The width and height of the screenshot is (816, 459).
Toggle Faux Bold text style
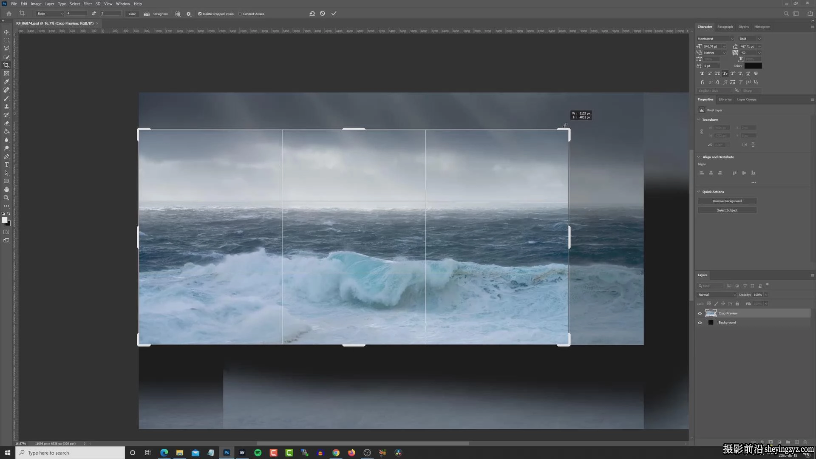pos(702,74)
